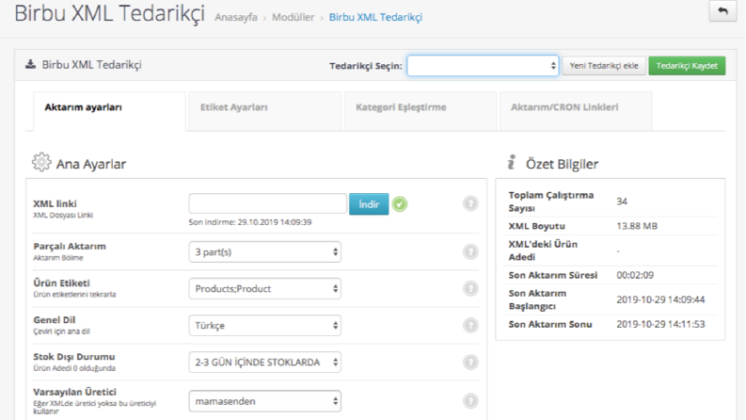Open the Varsayılan Üretici 'mamasenden' dropdown
This screenshot has height=420, width=746.
264,401
